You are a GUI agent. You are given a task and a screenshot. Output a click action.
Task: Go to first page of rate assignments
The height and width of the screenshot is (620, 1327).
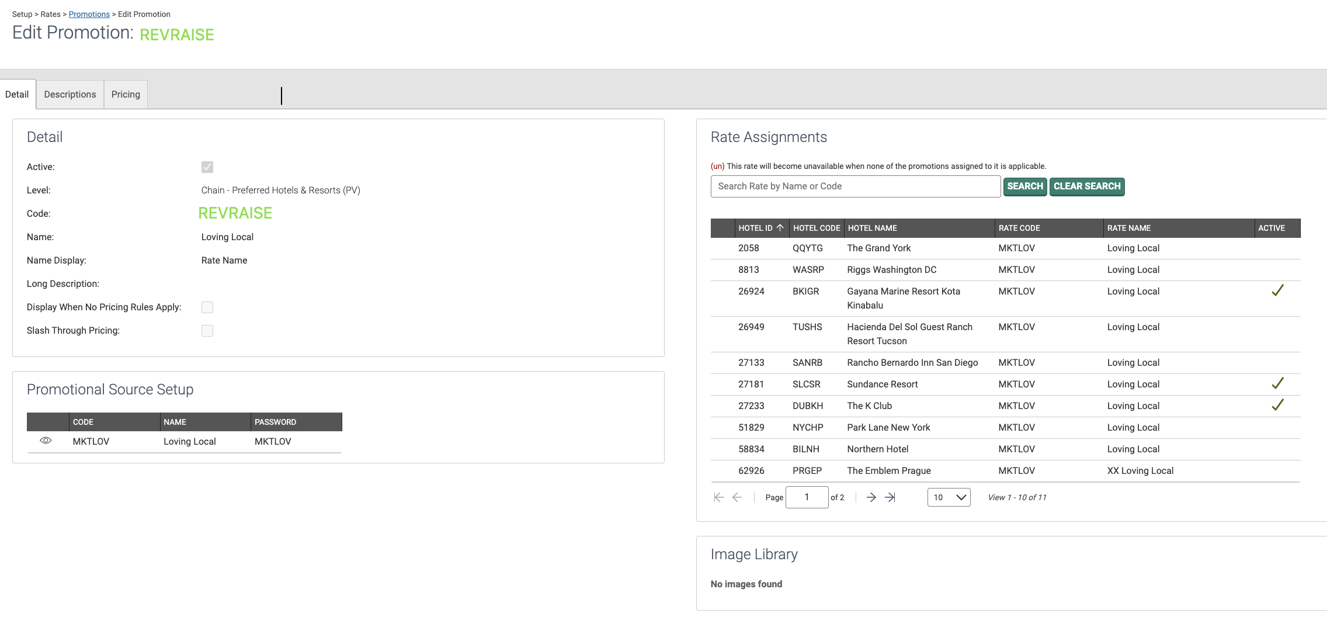tap(719, 497)
